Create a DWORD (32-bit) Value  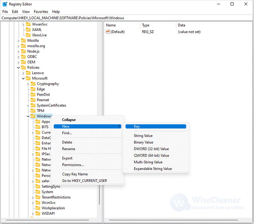click(x=151, y=149)
